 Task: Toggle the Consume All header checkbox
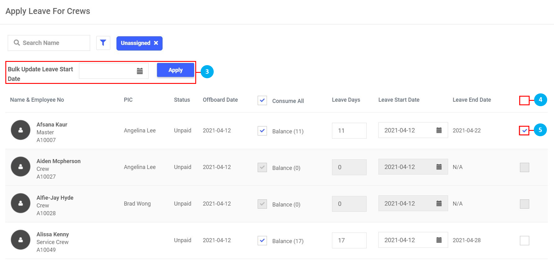[262, 101]
